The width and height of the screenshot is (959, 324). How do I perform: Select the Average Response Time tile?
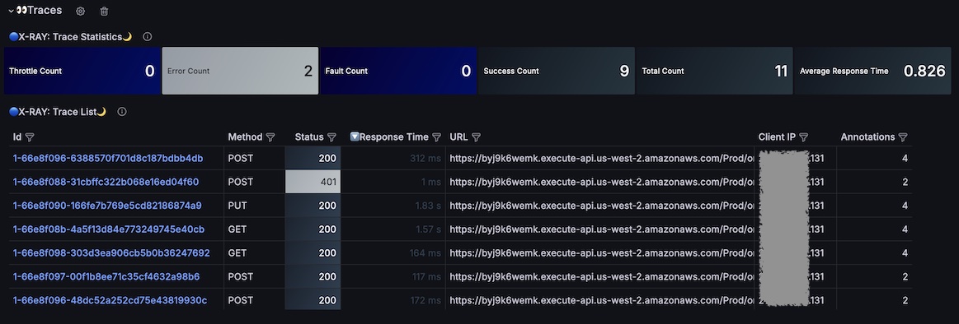point(872,71)
